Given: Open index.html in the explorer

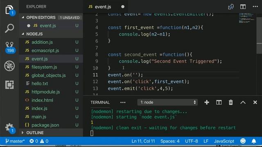Looking at the screenshot, I should click(x=51, y=100).
